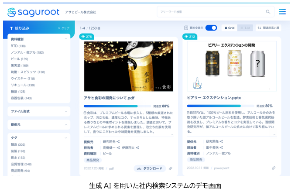The width and height of the screenshot is (295, 192).
Task: Filter by 機器 (125)
Action: 18,92
